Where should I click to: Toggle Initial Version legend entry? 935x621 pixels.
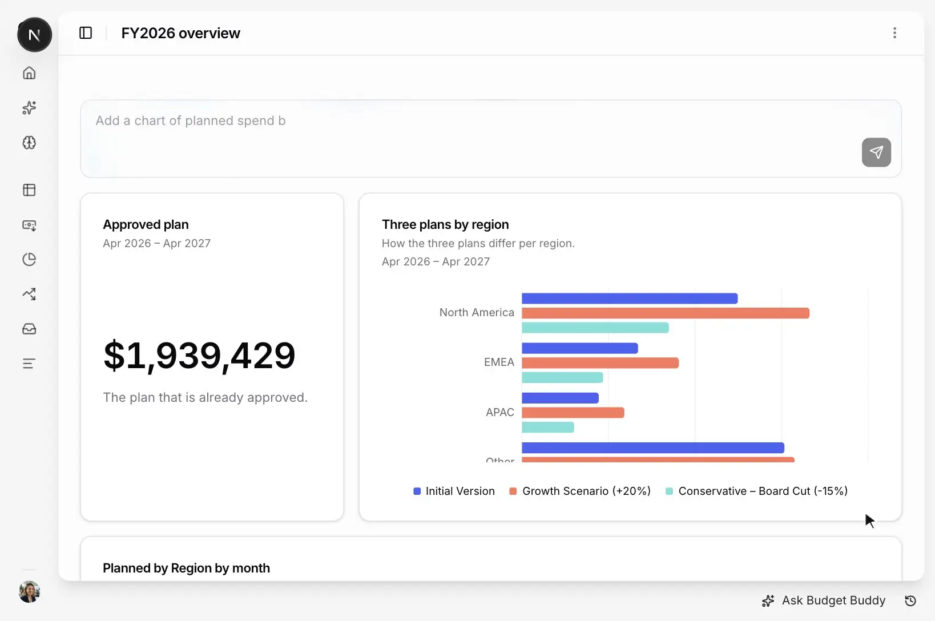[454, 491]
